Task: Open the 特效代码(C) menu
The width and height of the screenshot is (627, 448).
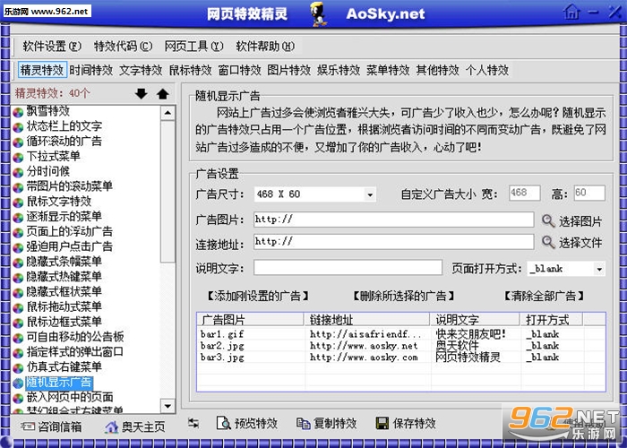Action: (124, 47)
